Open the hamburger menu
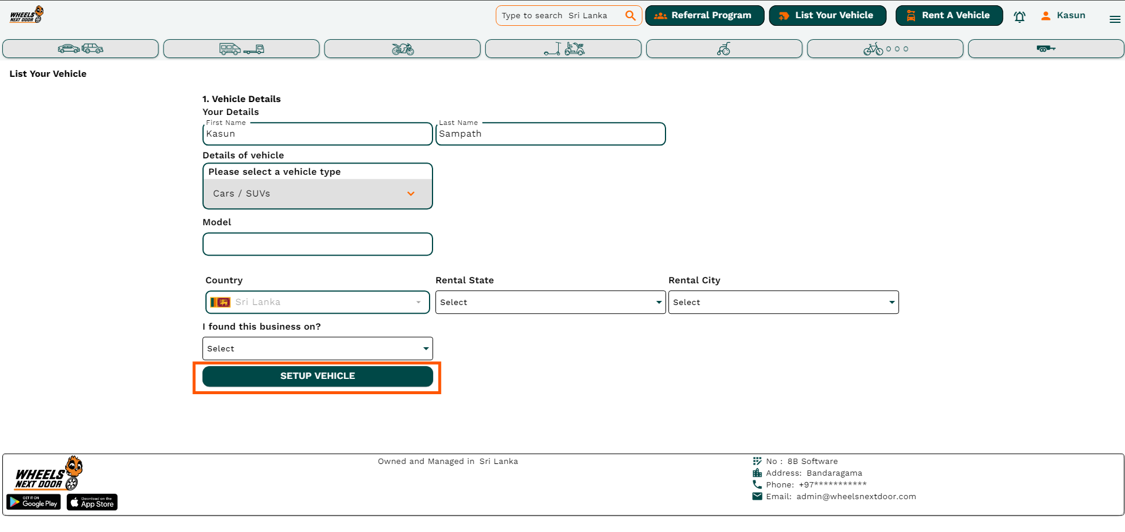This screenshot has width=1125, height=532. (1114, 19)
